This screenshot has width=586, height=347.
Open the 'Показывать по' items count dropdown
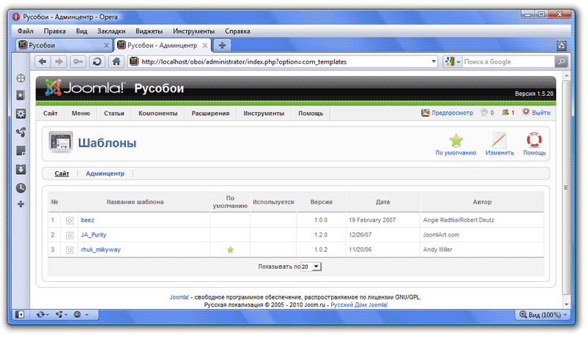[x=311, y=267]
